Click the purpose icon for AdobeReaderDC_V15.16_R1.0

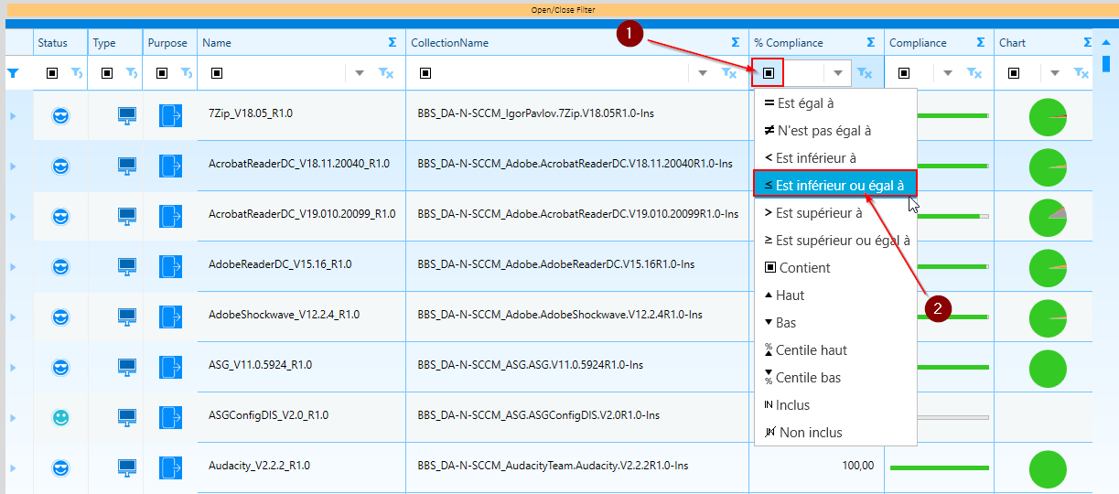(171, 266)
